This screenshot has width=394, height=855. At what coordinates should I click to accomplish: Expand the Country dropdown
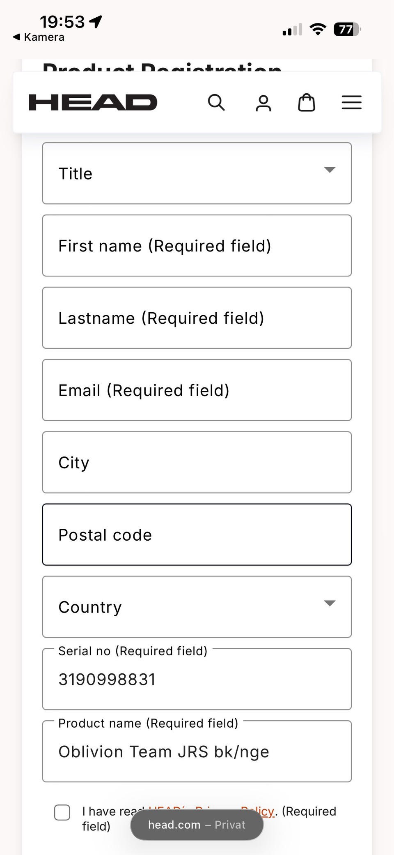[x=197, y=607]
